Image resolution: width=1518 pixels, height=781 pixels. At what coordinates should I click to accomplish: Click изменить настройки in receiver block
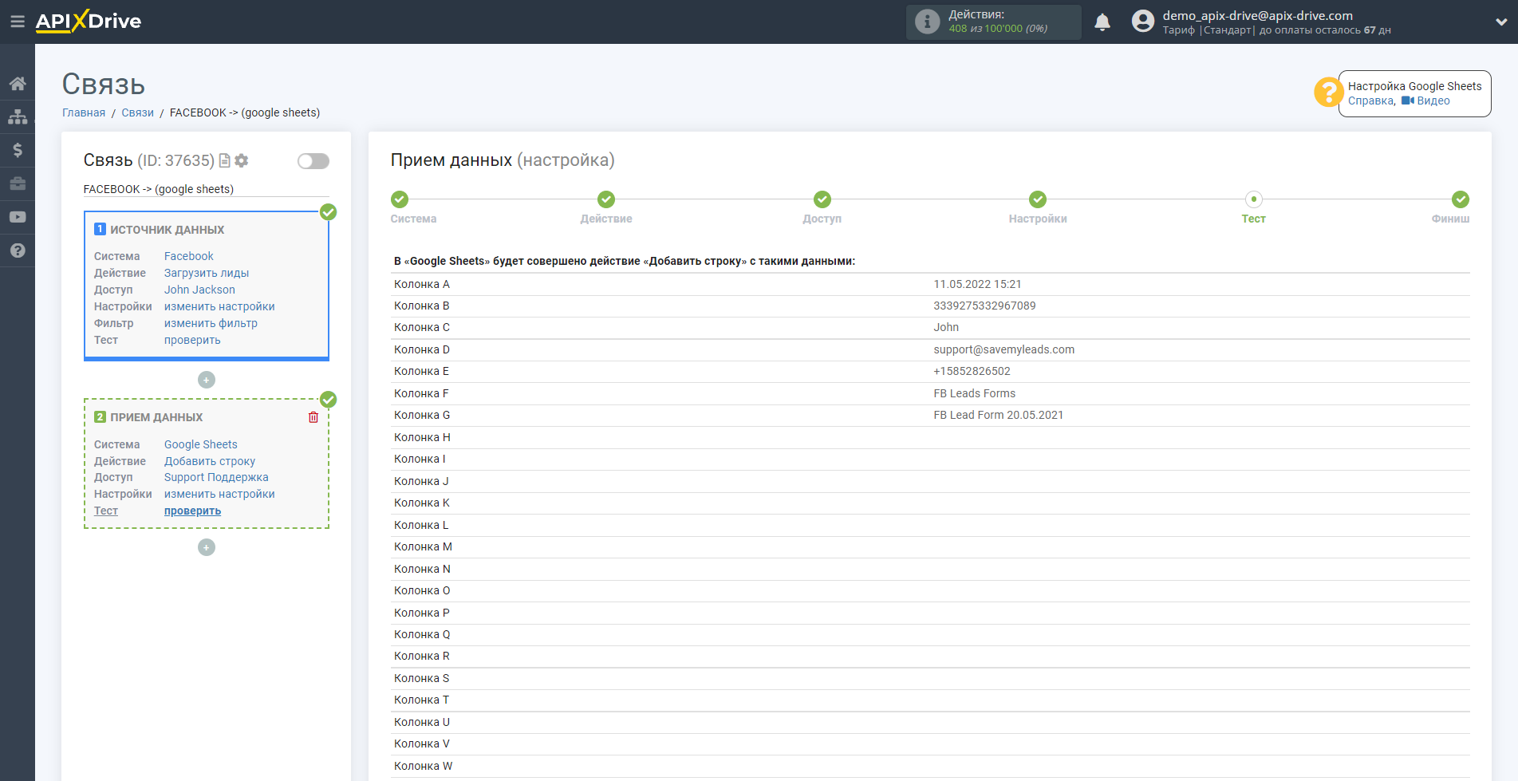(219, 494)
